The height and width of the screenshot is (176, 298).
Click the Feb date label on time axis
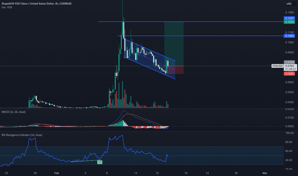[57, 173]
